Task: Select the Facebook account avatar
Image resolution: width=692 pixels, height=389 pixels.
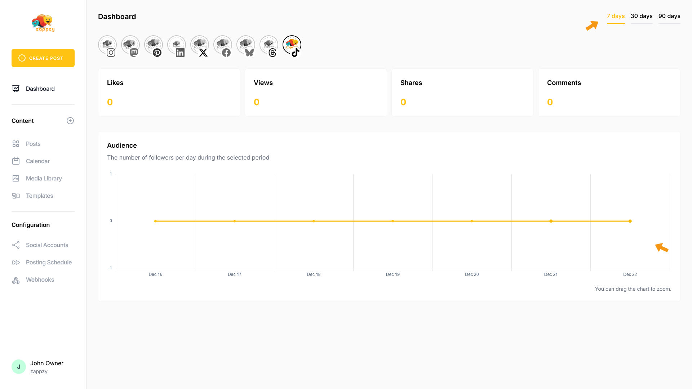Action: [223, 45]
